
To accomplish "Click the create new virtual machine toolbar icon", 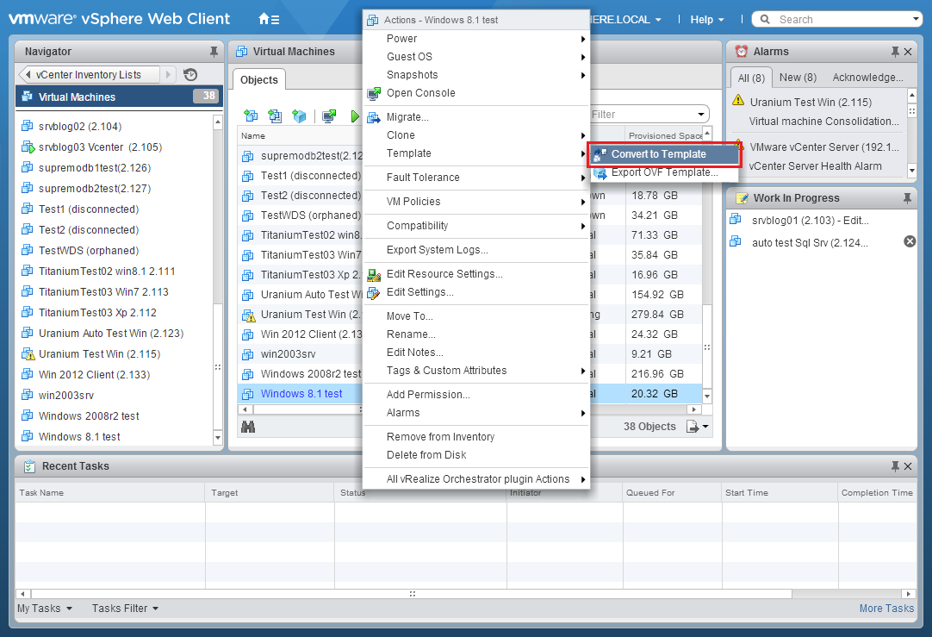I will pos(251,116).
